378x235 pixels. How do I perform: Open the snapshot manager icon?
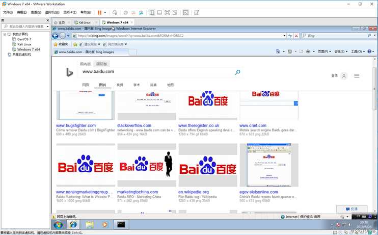click(x=141, y=13)
